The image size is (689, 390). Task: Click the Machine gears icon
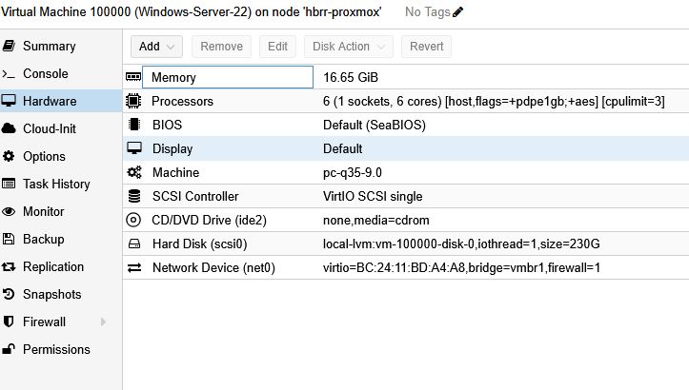134,172
